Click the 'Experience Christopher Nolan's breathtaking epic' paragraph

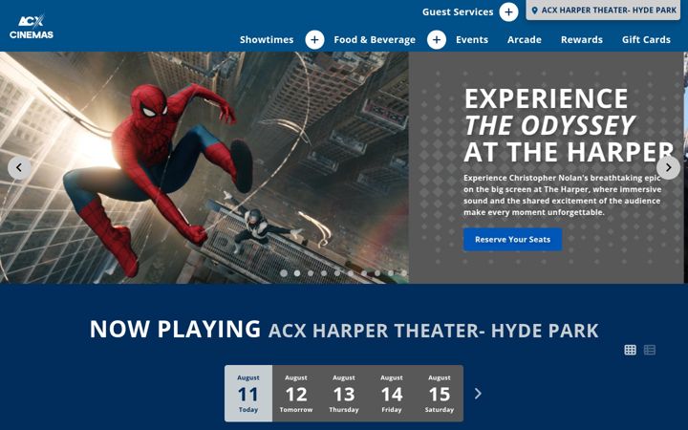point(563,195)
